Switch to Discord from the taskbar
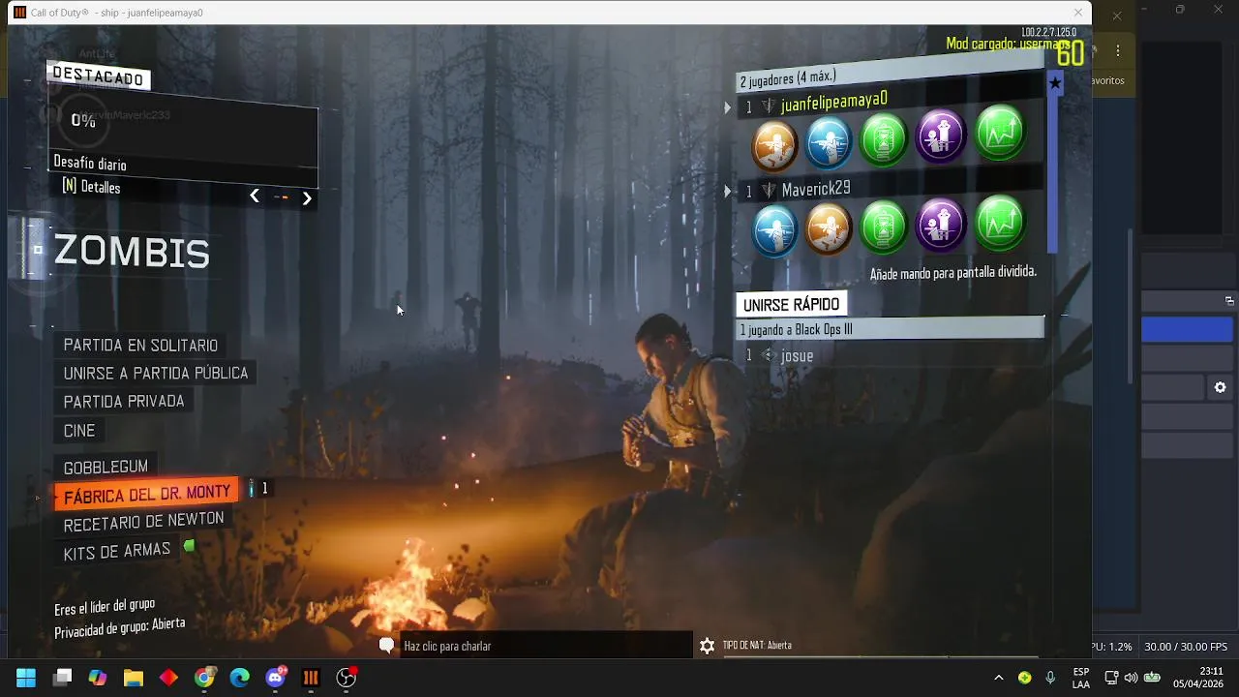The width and height of the screenshot is (1239, 697). (x=275, y=678)
